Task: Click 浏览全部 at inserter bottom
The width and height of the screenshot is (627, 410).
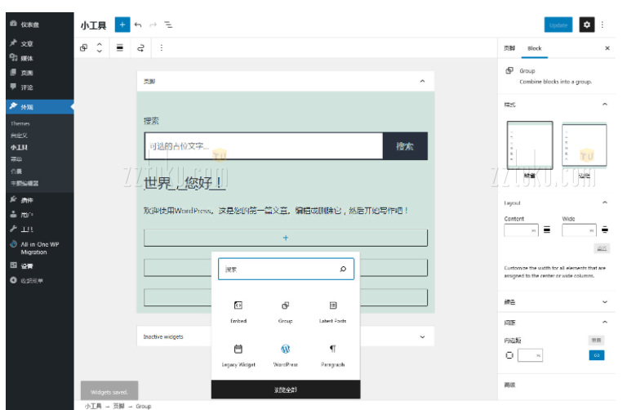Action: 285,390
